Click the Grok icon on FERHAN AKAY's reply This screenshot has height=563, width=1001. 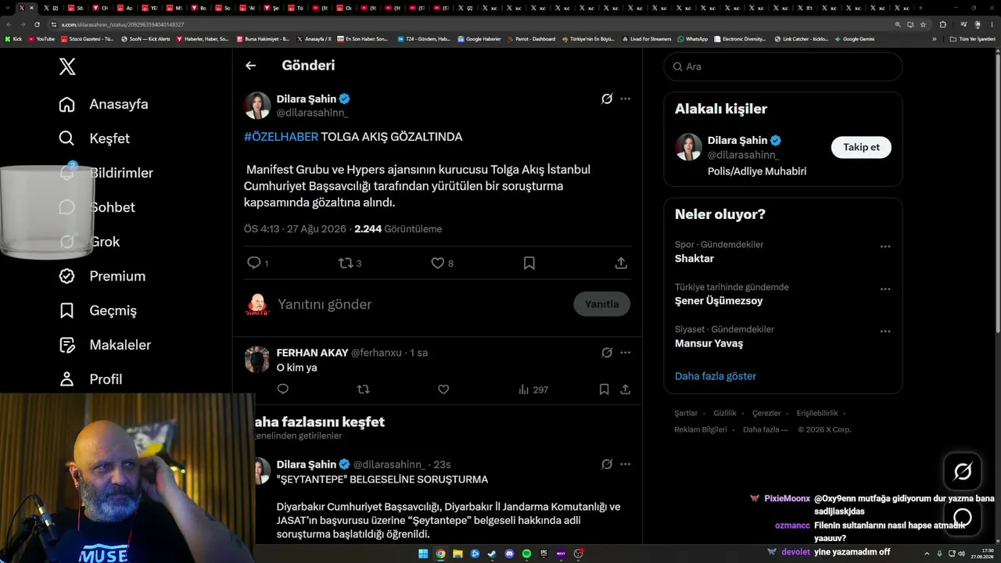tap(607, 353)
